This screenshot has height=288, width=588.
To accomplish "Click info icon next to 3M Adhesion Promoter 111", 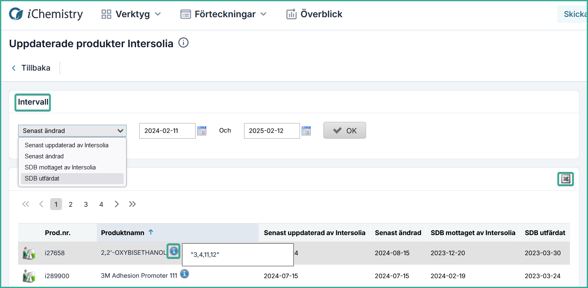I will coord(184,274).
